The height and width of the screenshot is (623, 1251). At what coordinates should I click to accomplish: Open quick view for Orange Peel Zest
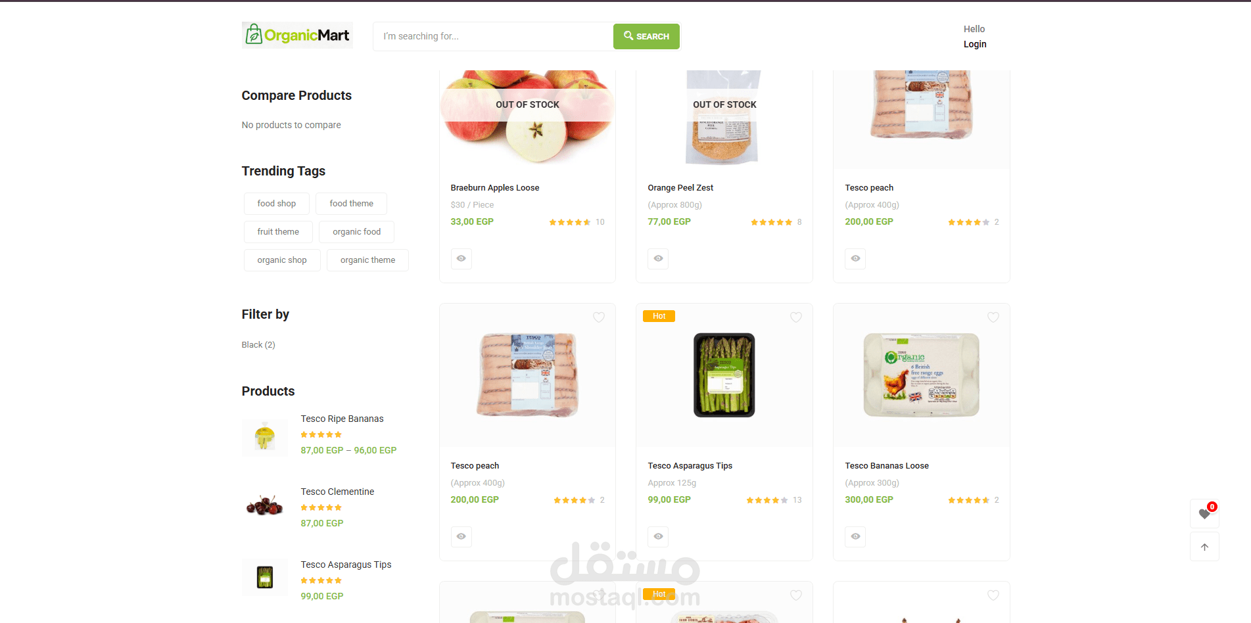coord(658,258)
